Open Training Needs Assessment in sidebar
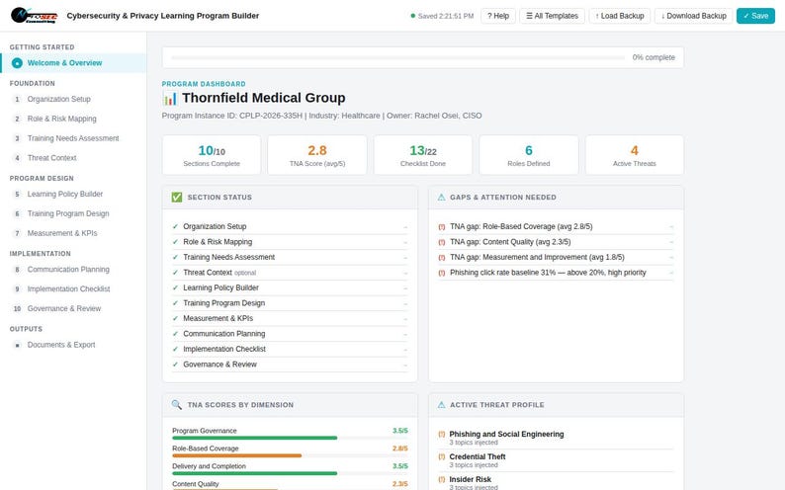 click(73, 138)
